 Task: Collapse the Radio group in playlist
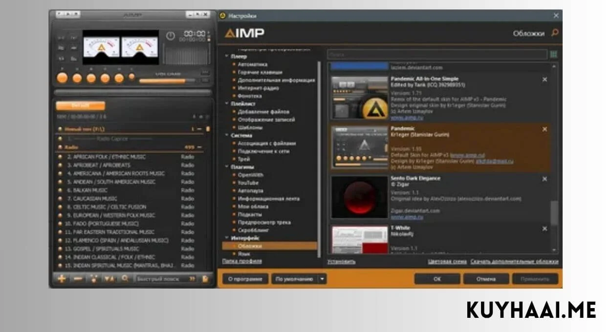coord(200,147)
